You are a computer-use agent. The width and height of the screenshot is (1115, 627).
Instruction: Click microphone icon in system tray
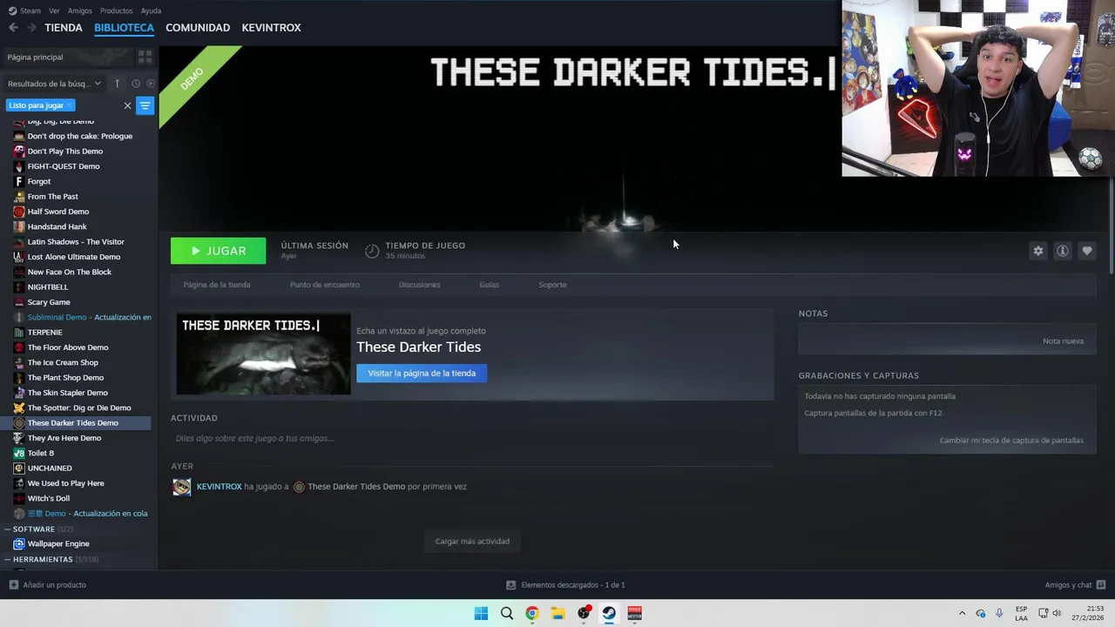coord(999,613)
